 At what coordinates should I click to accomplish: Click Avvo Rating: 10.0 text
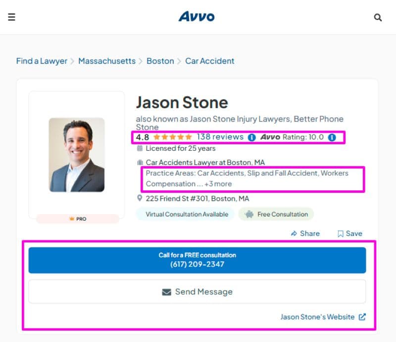tap(292, 137)
